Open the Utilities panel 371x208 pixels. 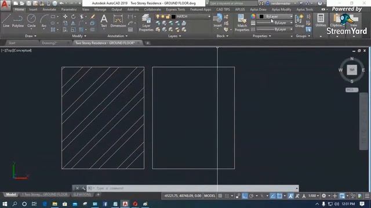[321, 21]
